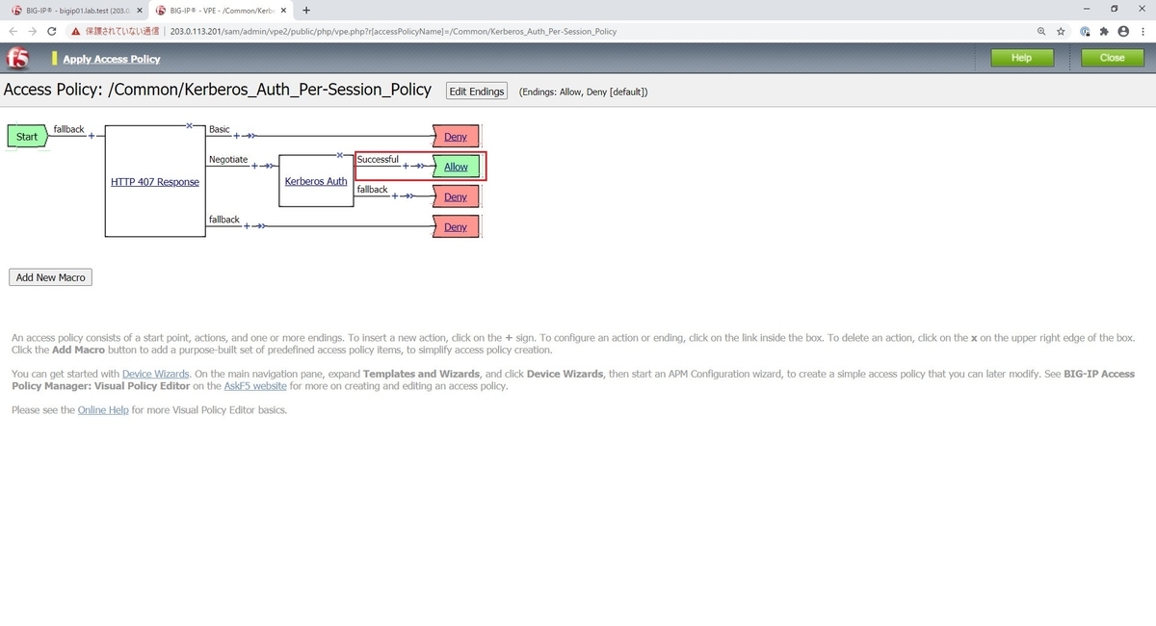This screenshot has height=626, width=1156.
Task: Open the Device Wizards link
Action: coord(156,374)
